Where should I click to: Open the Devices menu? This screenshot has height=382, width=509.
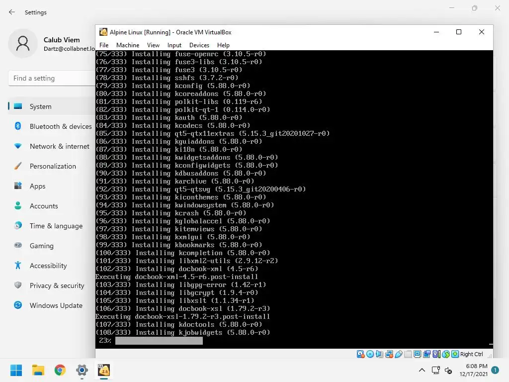(x=199, y=45)
